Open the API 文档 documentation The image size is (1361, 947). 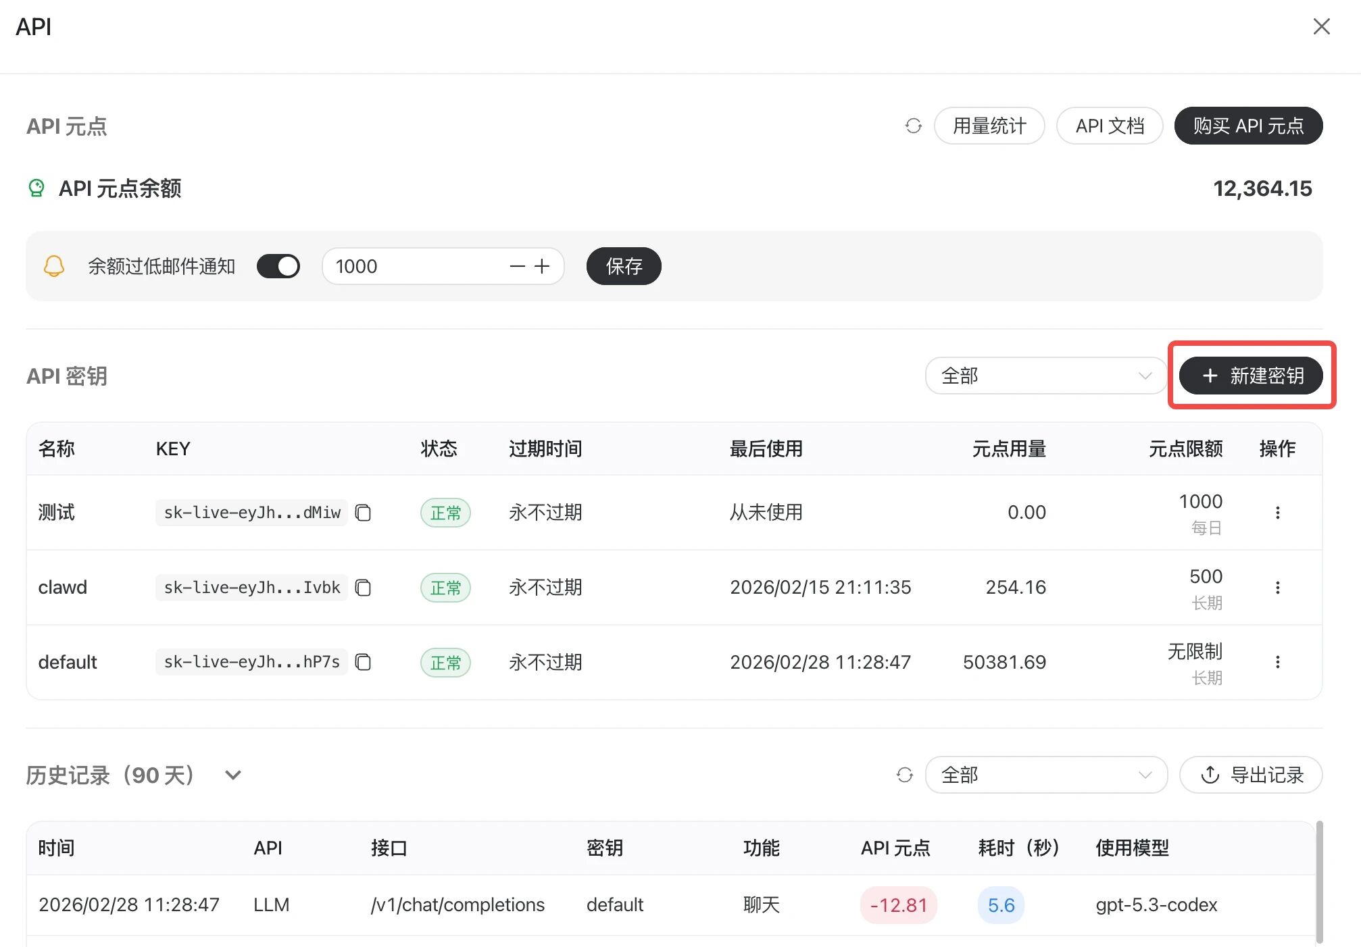[x=1110, y=126]
